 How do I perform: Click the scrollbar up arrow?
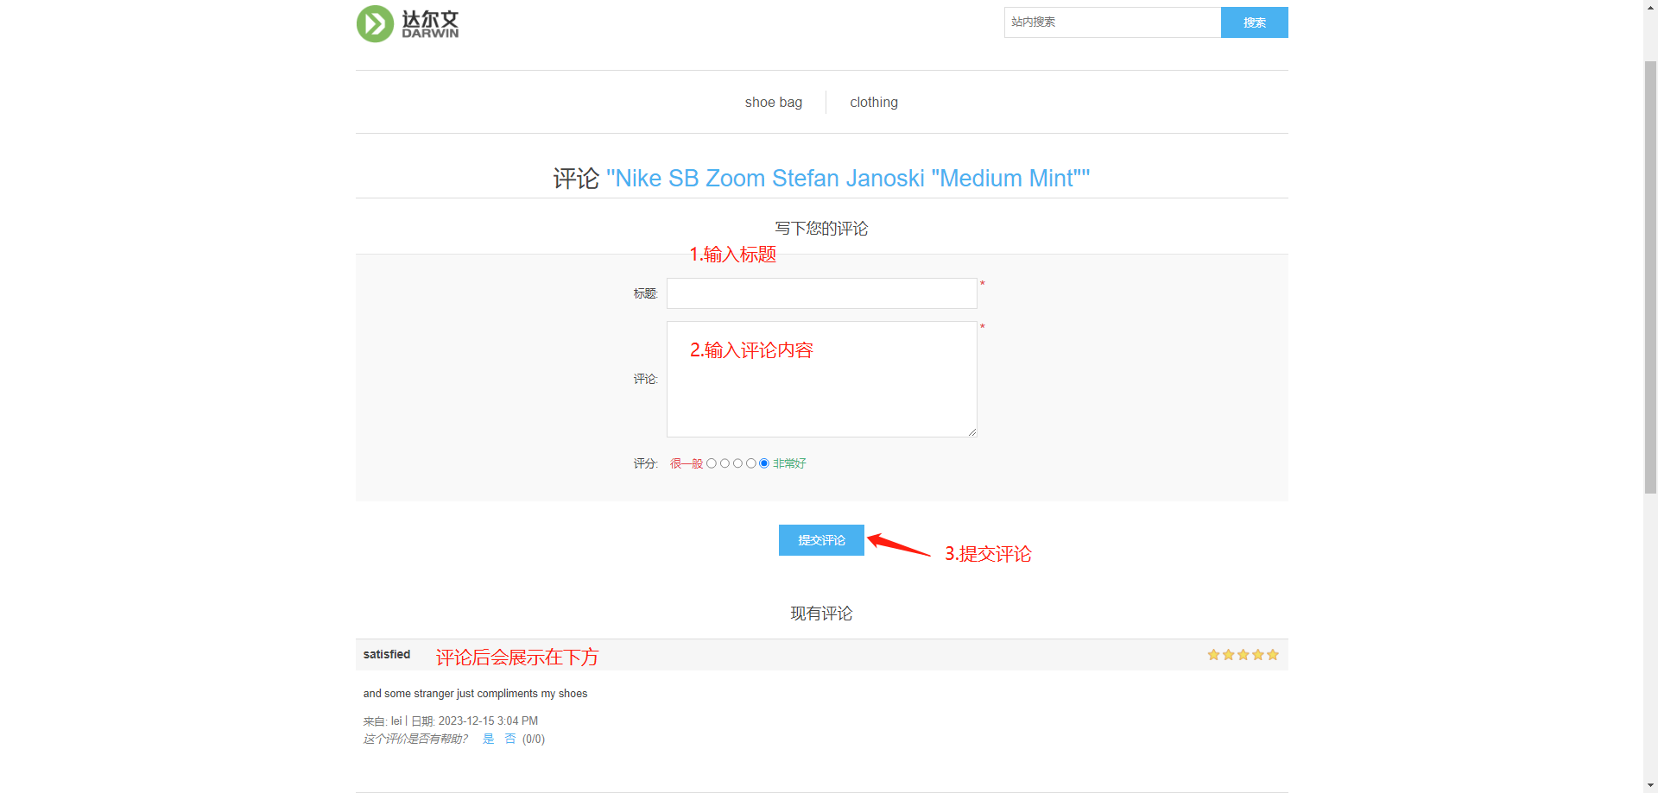pos(1650,6)
